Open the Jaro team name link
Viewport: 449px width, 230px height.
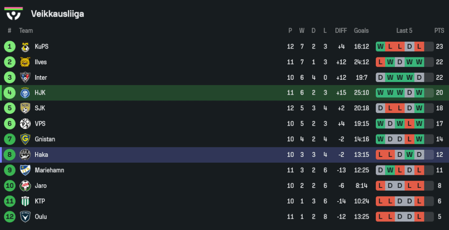[41, 186]
